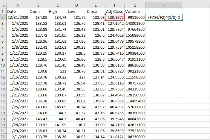210x140 pixels.
Task: Click the Date header cell
Action: tap(17, 11)
